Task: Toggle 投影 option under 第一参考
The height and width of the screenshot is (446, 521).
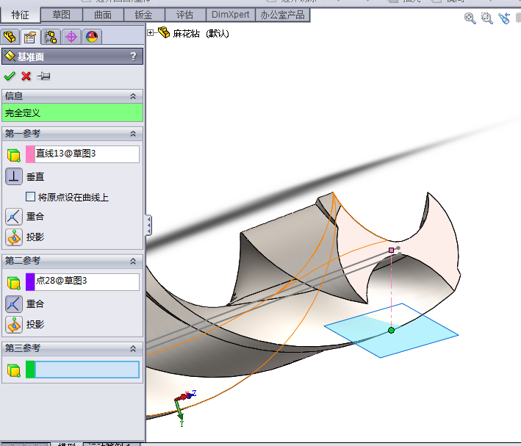Action: 14,237
